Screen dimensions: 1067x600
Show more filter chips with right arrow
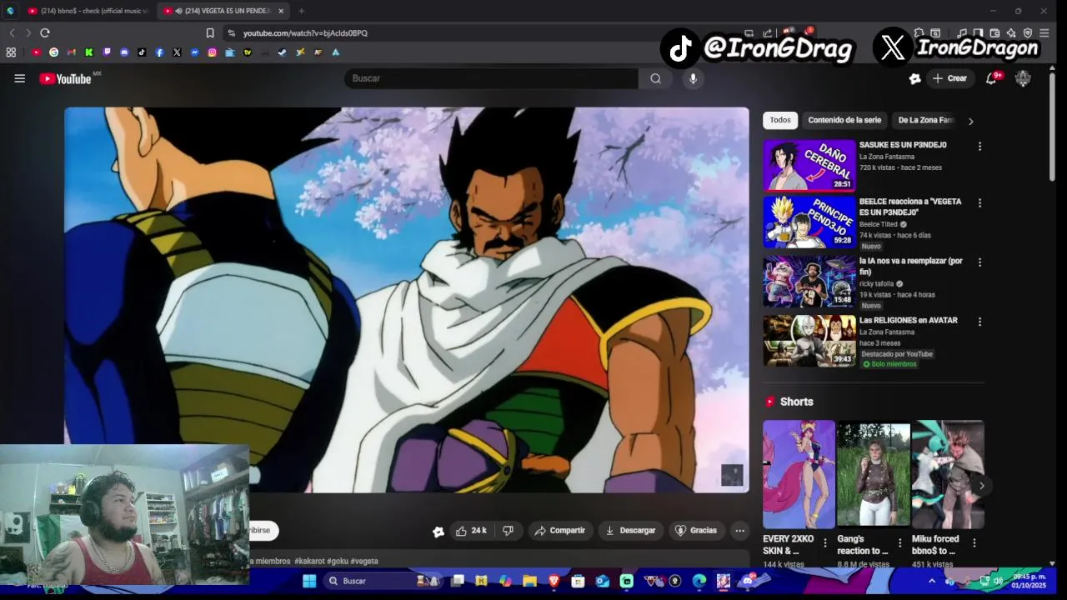tap(970, 121)
